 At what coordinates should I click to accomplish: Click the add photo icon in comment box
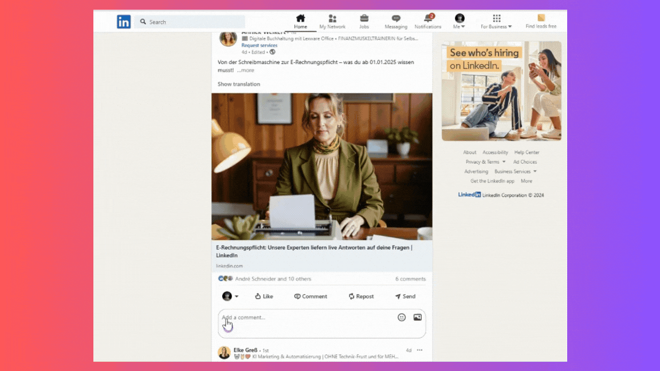click(x=418, y=317)
